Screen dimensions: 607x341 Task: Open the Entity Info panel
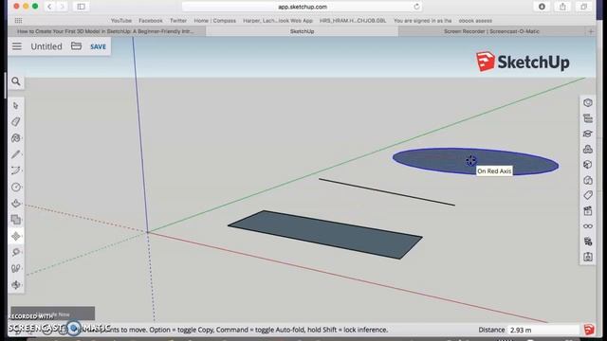[x=588, y=103]
